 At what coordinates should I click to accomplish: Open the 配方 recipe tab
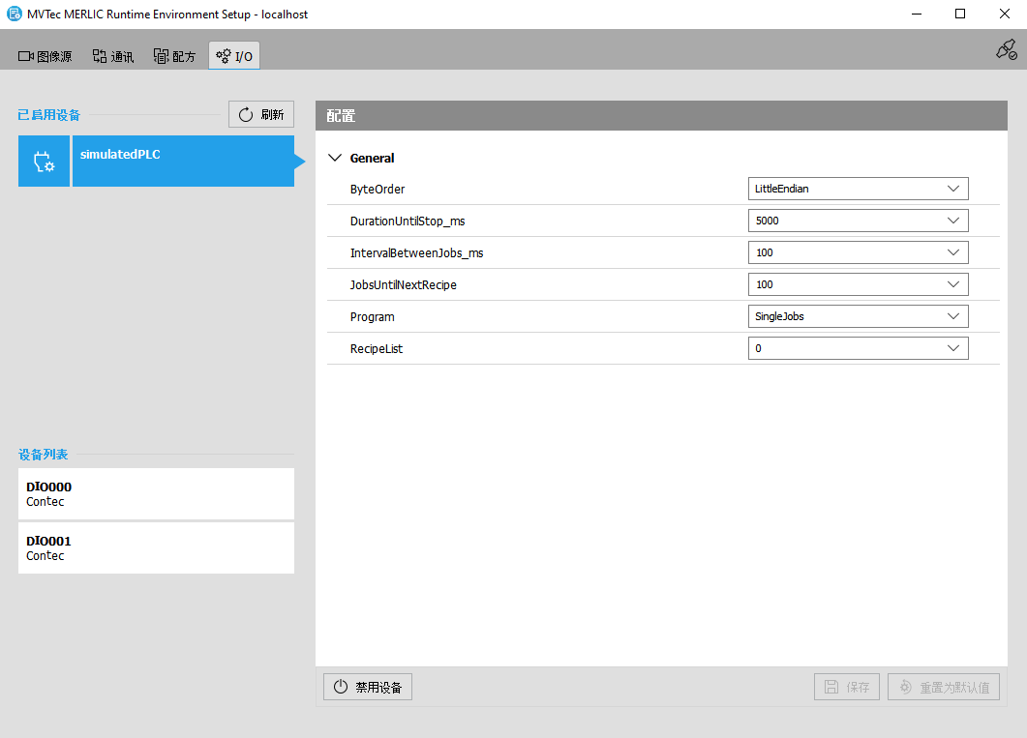(174, 56)
